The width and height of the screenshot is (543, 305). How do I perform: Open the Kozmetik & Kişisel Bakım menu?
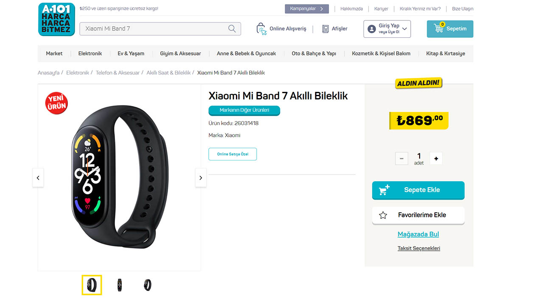coord(381,54)
